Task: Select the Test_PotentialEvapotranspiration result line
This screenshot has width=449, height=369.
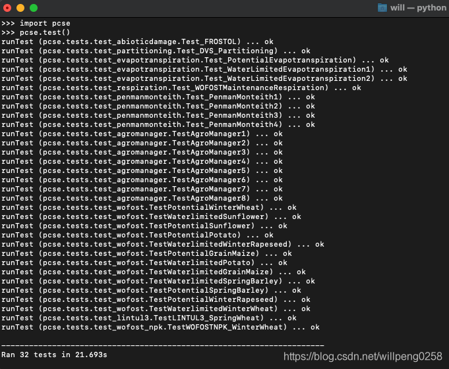Action: pyautogui.click(x=195, y=60)
